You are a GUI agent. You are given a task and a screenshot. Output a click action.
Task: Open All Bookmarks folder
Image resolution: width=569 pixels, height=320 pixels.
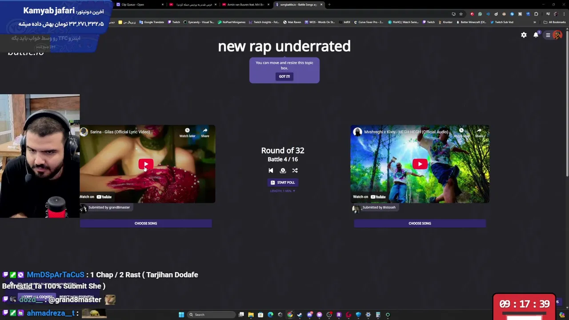point(554,22)
